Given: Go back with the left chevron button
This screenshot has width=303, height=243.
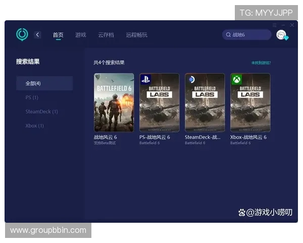Looking at the screenshot, I should (37, 35).
